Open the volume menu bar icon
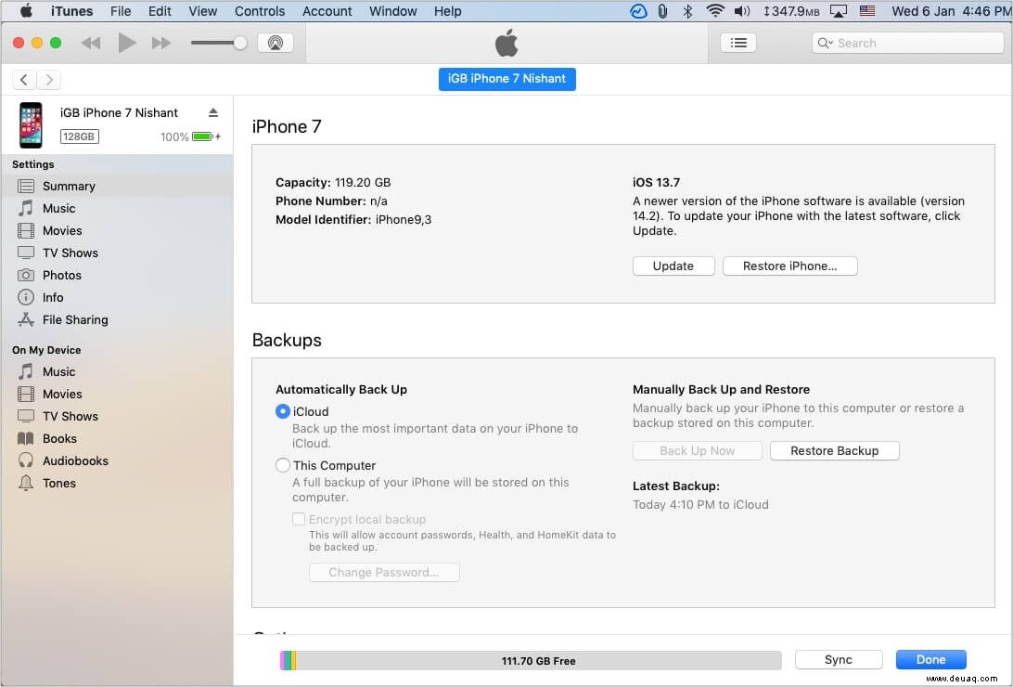 742,11
